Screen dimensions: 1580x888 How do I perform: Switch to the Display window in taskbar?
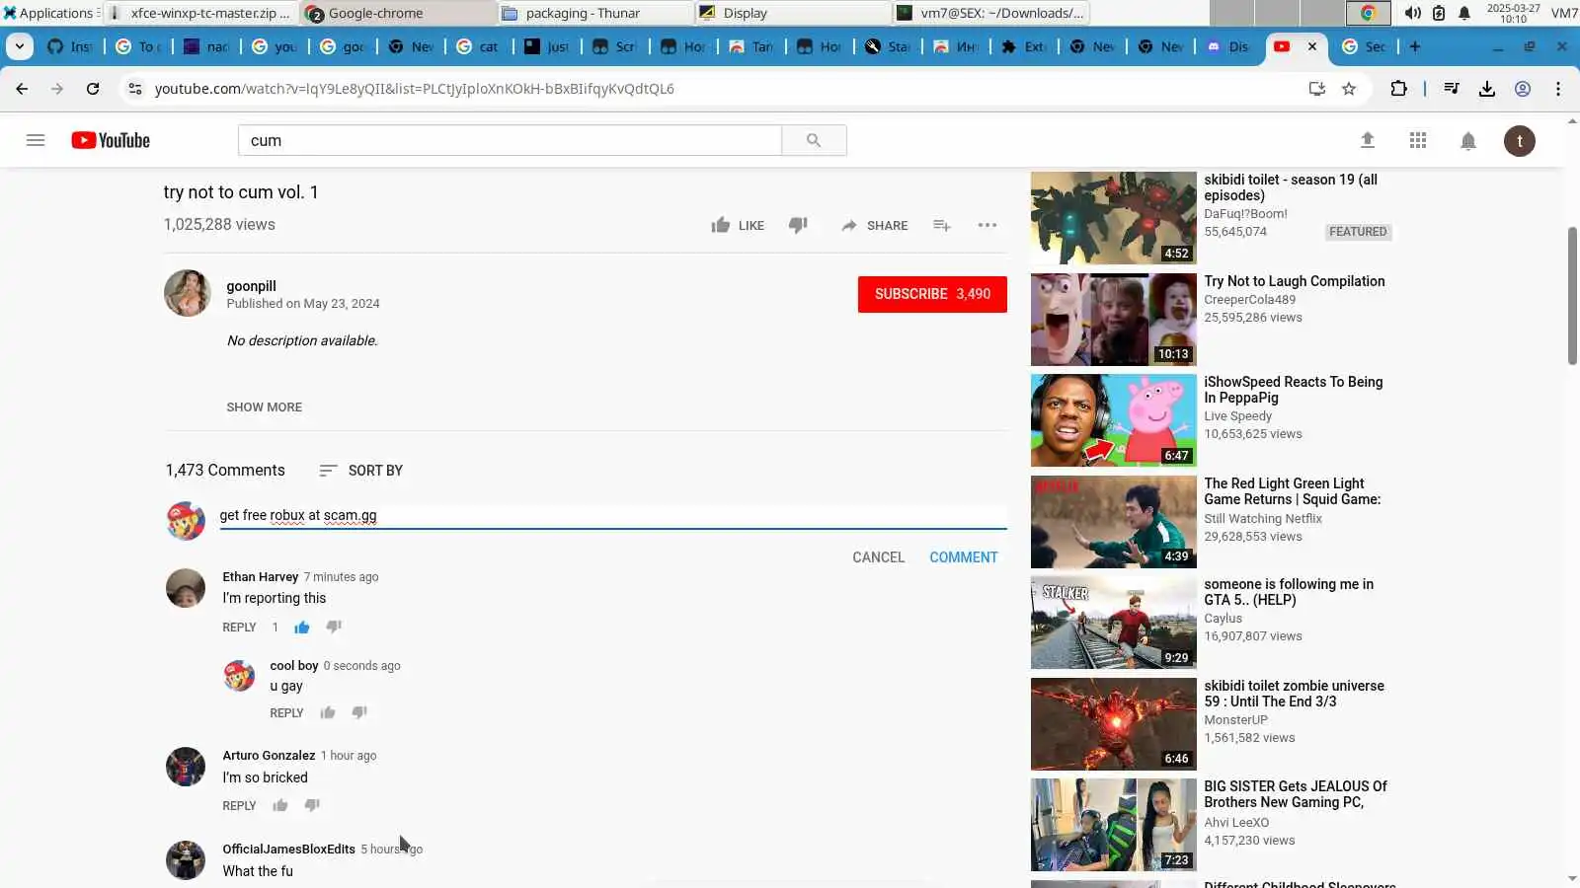point(792,13)
